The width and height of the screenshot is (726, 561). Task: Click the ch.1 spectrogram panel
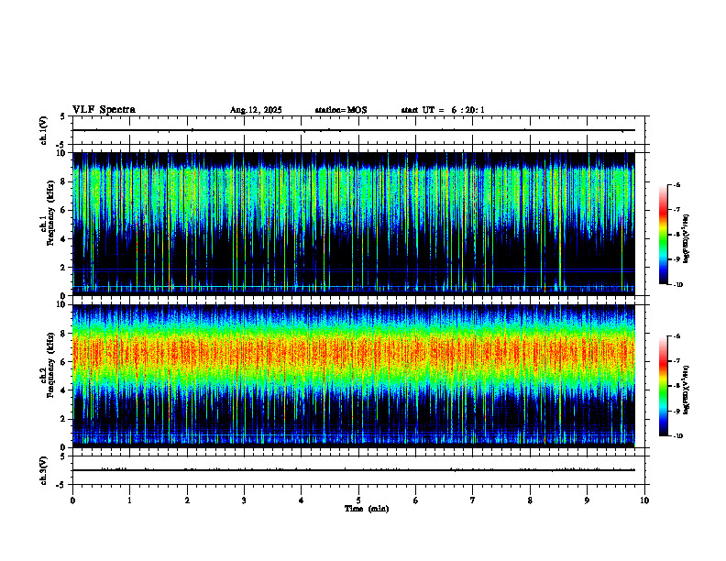point(354,224)
